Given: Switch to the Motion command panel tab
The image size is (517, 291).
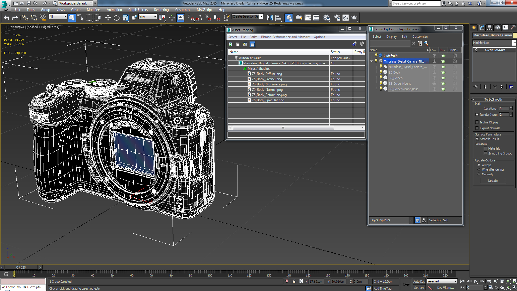Looking at the screenshot, I should click(x=498, y=27).
